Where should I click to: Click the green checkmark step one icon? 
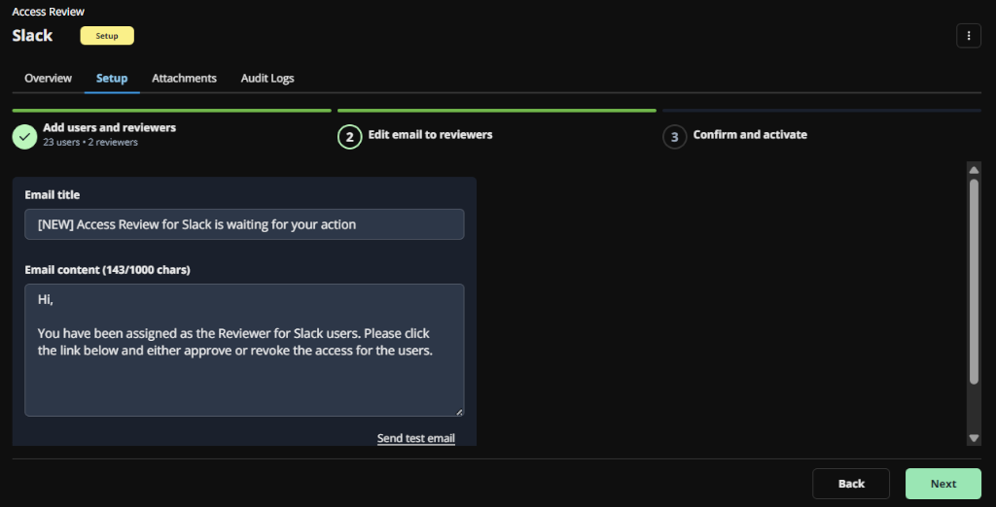(x=24, y=136)
